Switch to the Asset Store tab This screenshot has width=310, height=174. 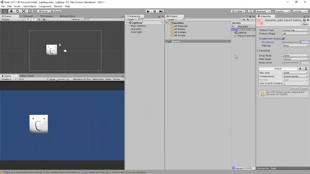coord(67,16)
